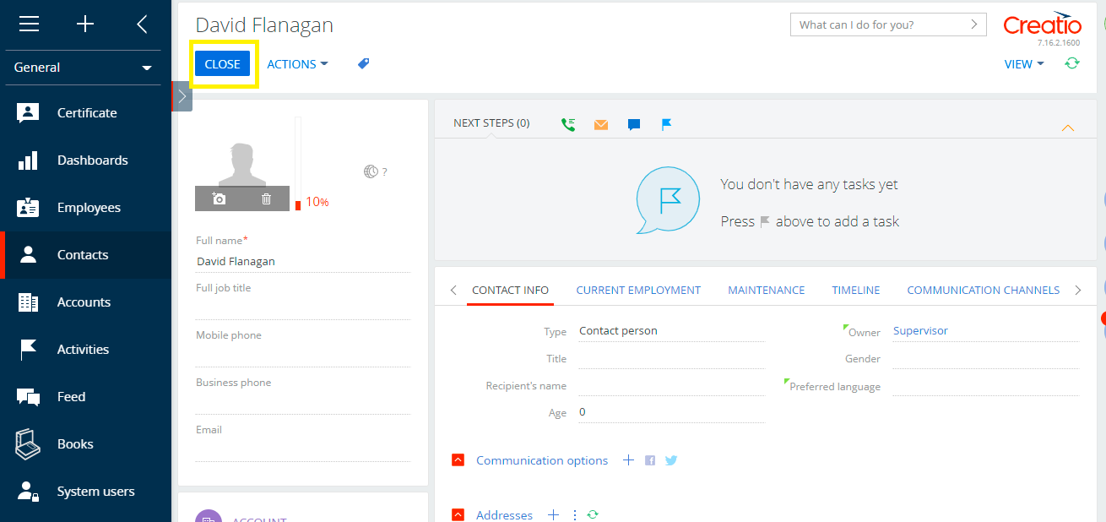Select the Contacts section
The image size is (1106, 522).
(85, 255)
